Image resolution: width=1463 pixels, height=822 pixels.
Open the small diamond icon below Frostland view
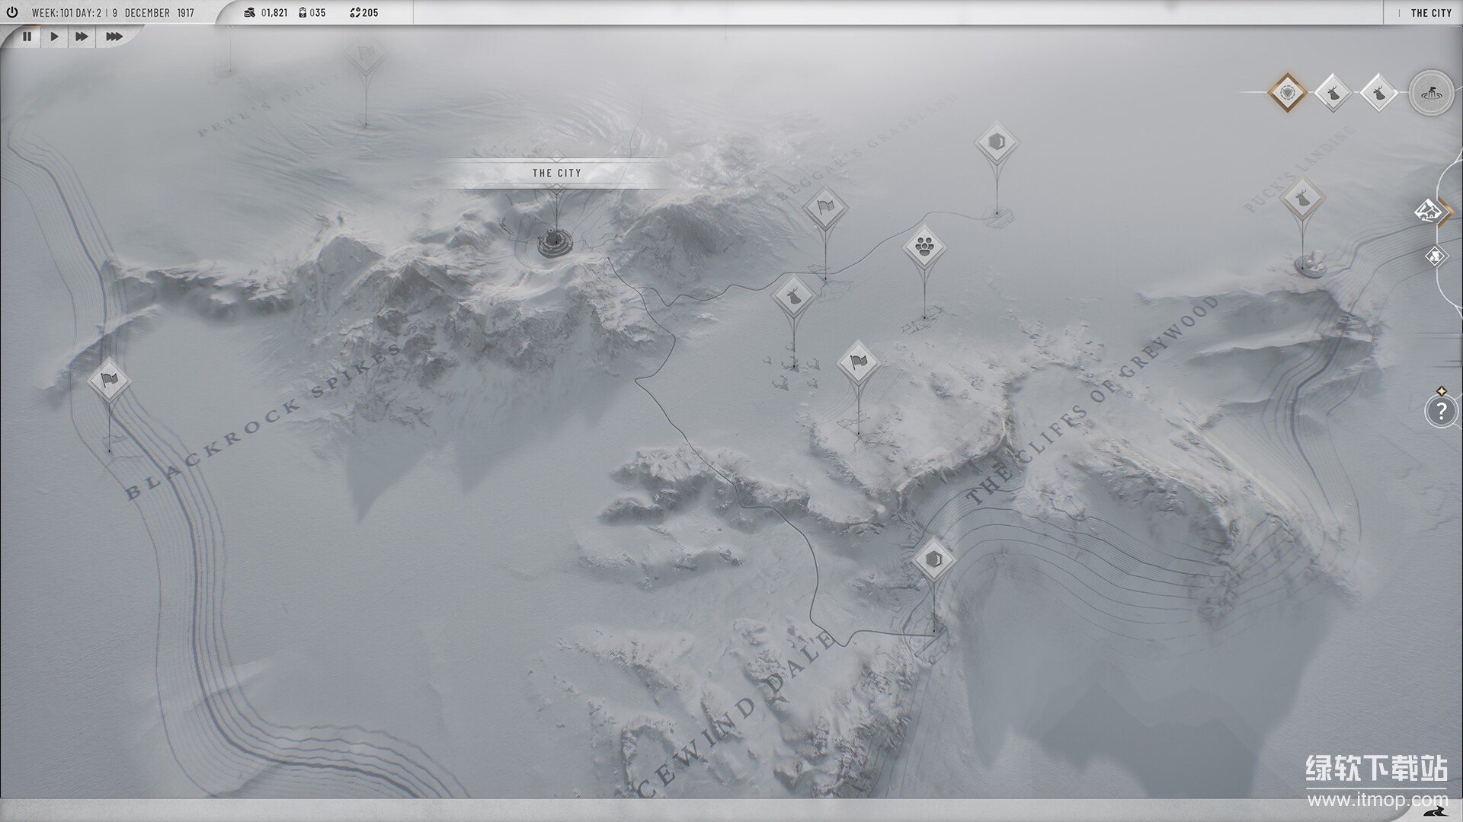point(1436,256)
